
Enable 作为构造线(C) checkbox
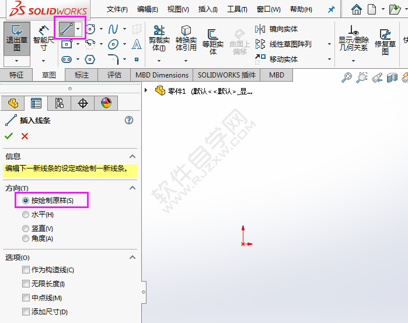click(26, 270)
